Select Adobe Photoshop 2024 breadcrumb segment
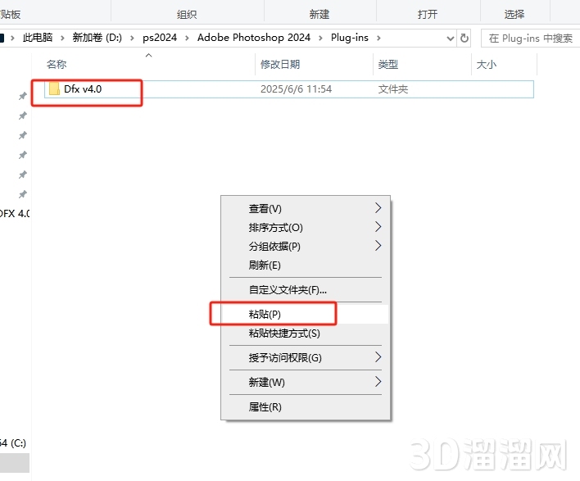Image resolution: width=580 pixels, height=481 pixels. pos(254,38)
